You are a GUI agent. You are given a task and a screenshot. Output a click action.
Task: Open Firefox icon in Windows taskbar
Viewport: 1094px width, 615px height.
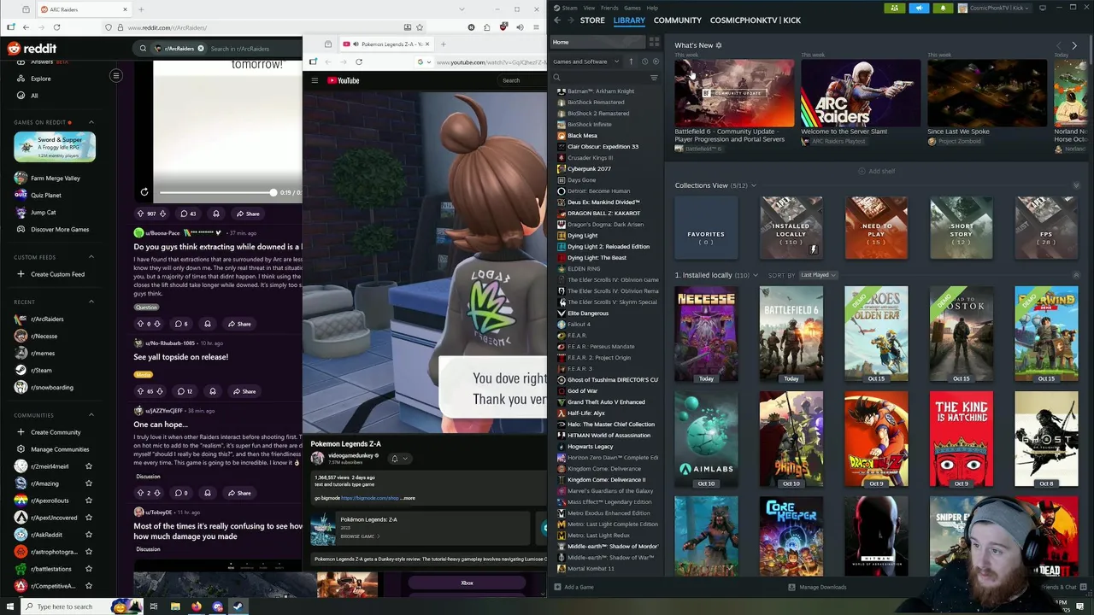click(196, 606)
